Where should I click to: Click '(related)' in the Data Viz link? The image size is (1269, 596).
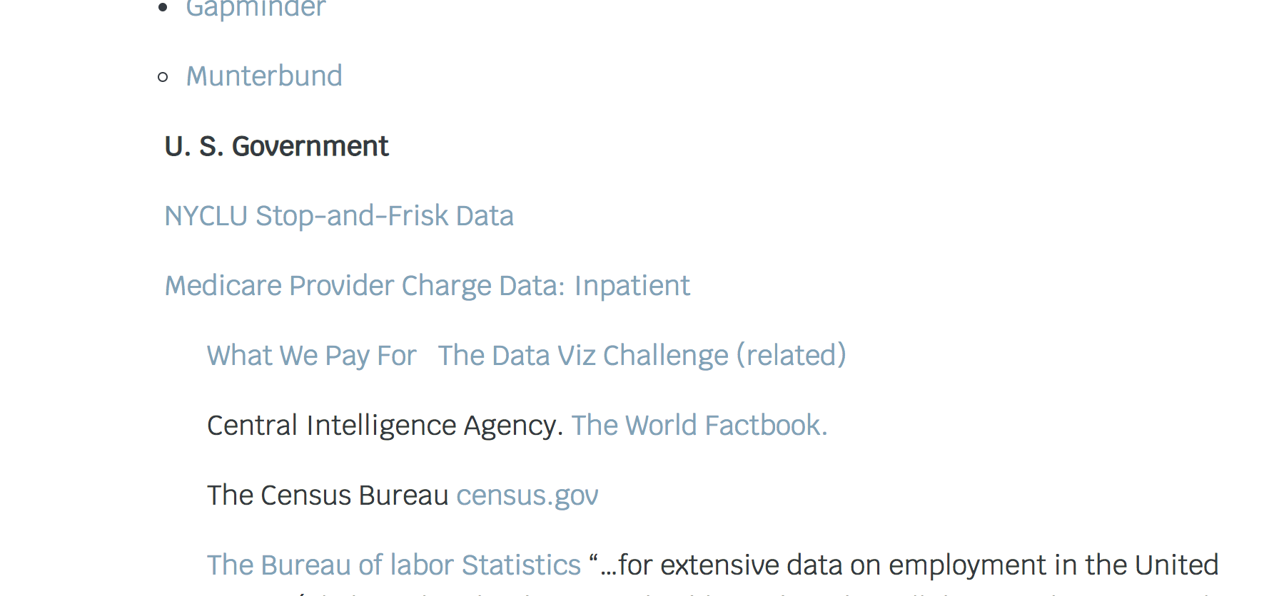click(x=792, y=356)
